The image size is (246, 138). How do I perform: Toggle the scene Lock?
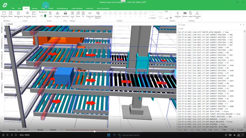[x=50, y=14]
